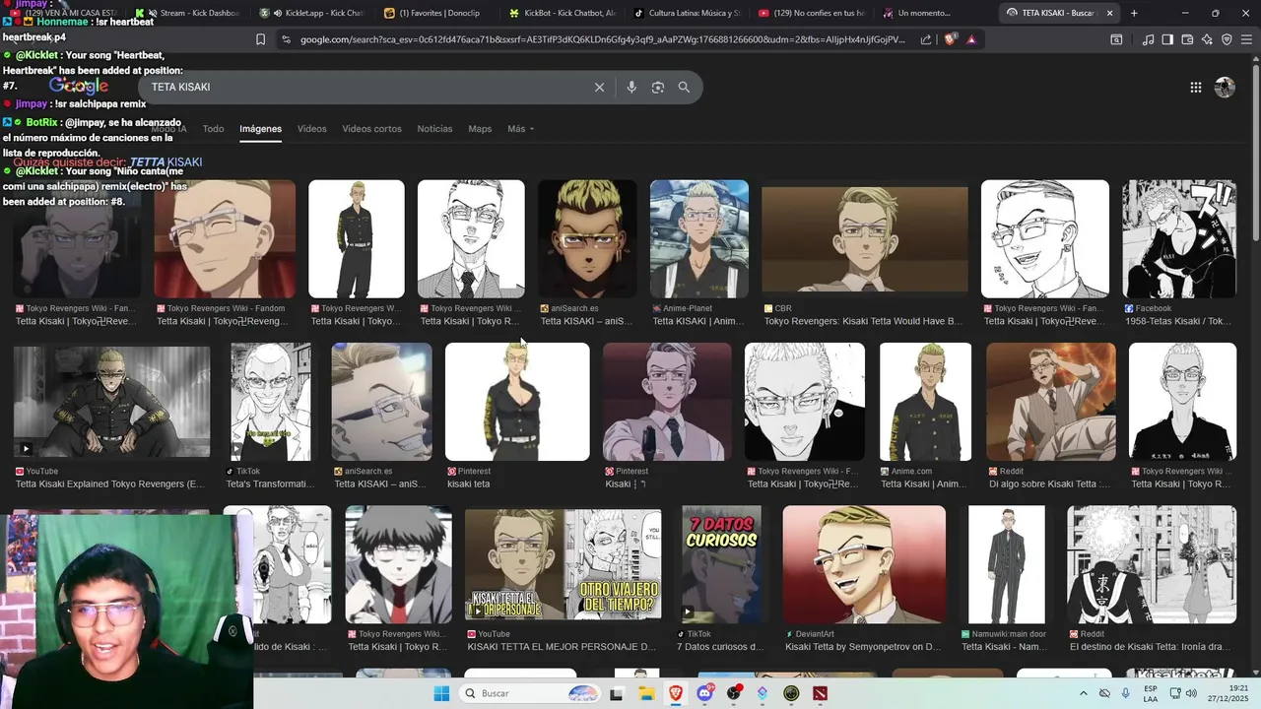Open Leo AI sparkle icon
The height and width of the screenshot is (709, 1261).
click(x=1207, y=39)
